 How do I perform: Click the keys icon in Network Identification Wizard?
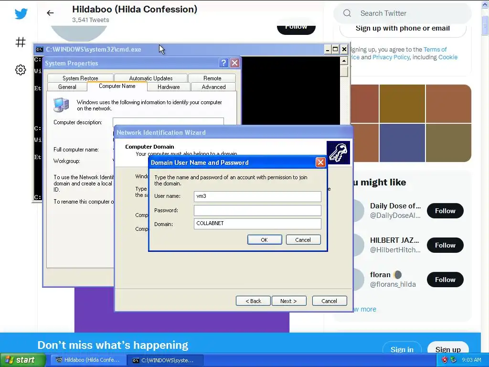click(x=338, y=152)
